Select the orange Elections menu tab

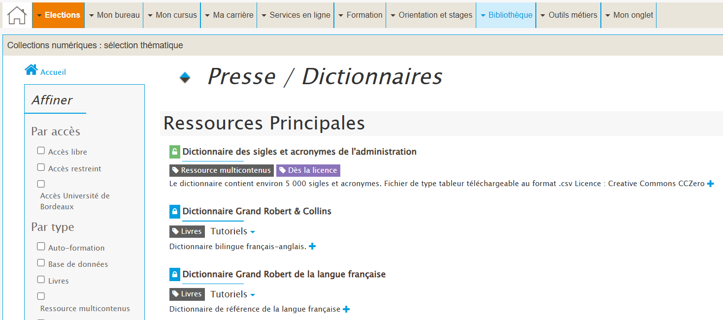tap(59, 15)
